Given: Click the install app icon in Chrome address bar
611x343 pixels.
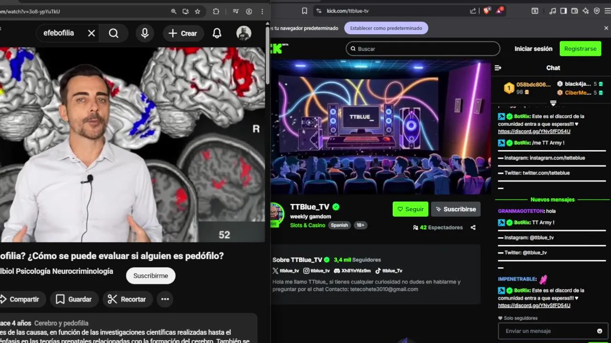Looking at the screenshot, I should click(x=186, y=11).
